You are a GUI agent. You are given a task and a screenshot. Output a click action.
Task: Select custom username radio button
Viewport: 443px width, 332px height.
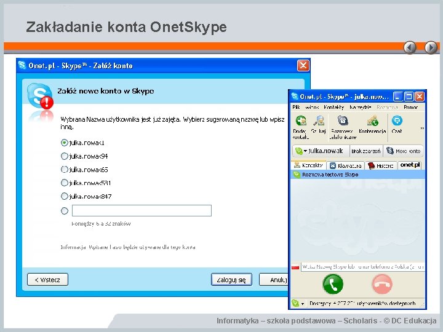[65, 211]
